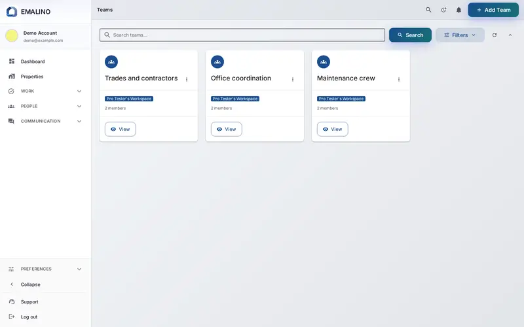This screenshot has width=524, height=327.
Task: Open the Demo Account avatar
Action: pyautogui.click(x=12, y=36)
